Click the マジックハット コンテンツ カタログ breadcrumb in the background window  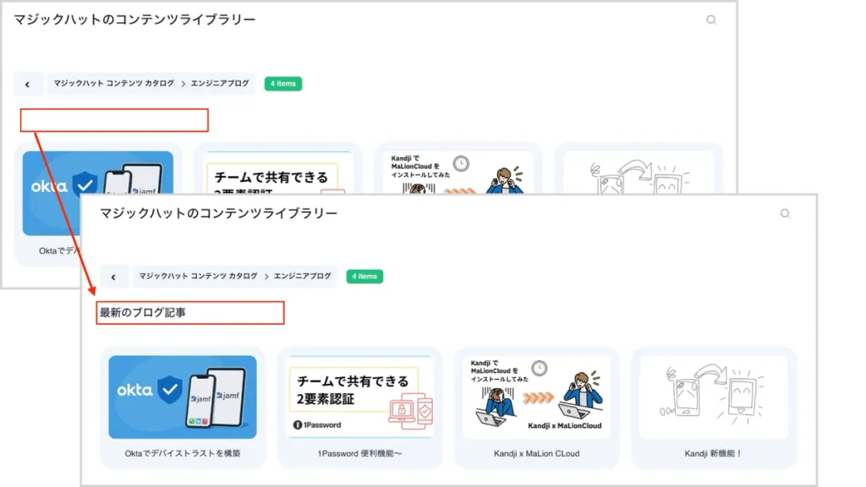tap(113, 84)
